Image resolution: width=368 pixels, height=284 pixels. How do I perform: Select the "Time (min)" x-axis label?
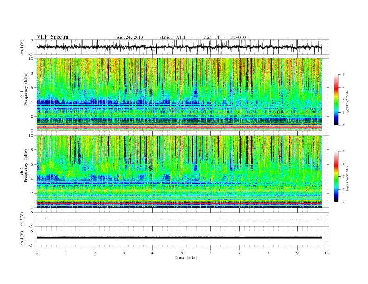(x=186, y=258)
